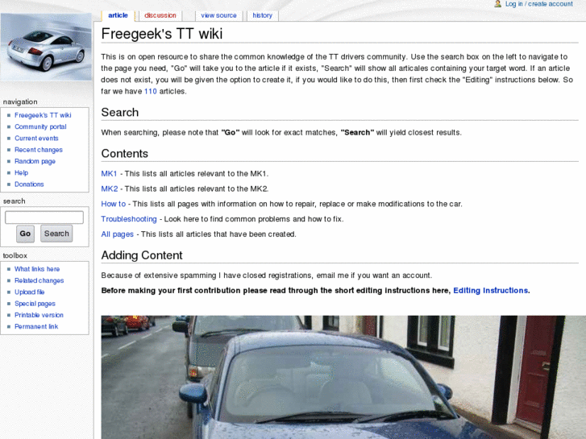Viewport: 586px width, 439px height.
Task: Open Upload file in toolbox
Action: [30, 292]
